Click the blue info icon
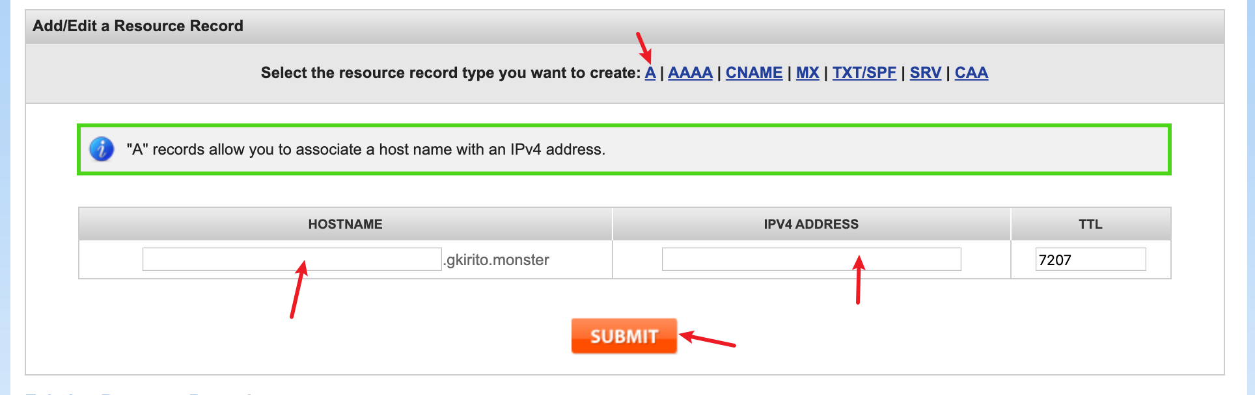 [102, 149]
